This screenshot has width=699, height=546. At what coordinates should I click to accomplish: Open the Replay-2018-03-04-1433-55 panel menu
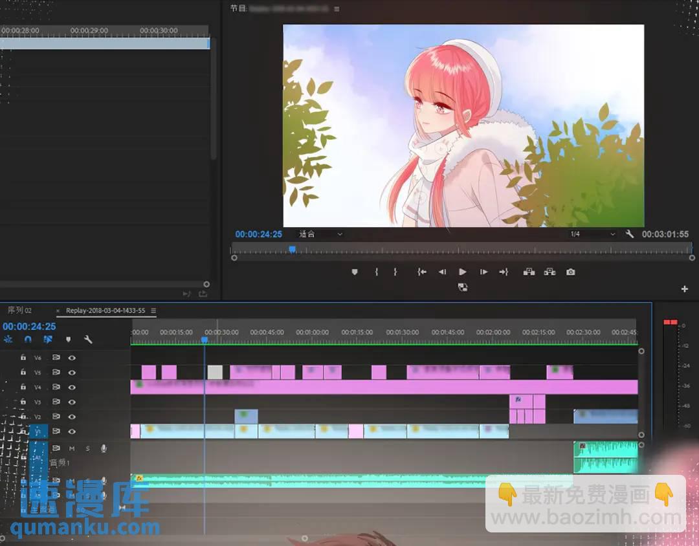click(153, 311)
